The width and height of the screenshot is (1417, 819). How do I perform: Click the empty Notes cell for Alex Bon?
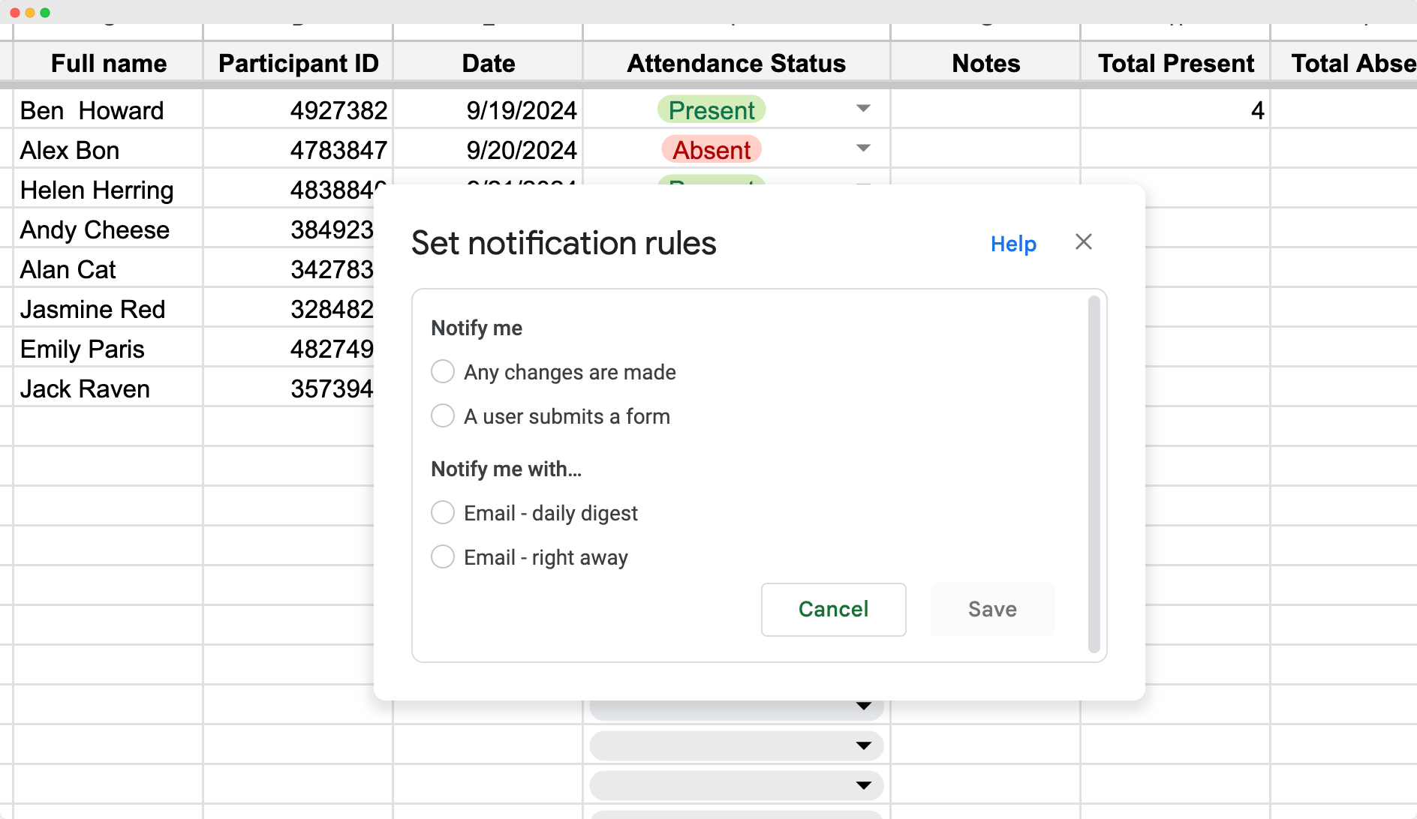[985, 149]
